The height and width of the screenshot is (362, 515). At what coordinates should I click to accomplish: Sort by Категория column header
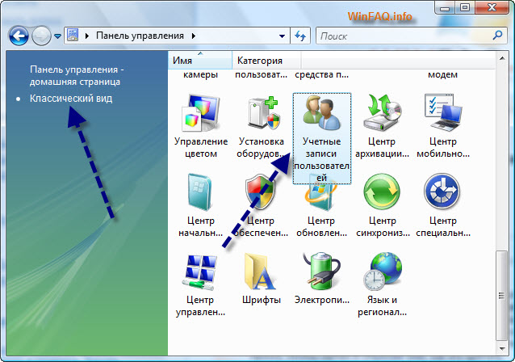coord(266,60)
